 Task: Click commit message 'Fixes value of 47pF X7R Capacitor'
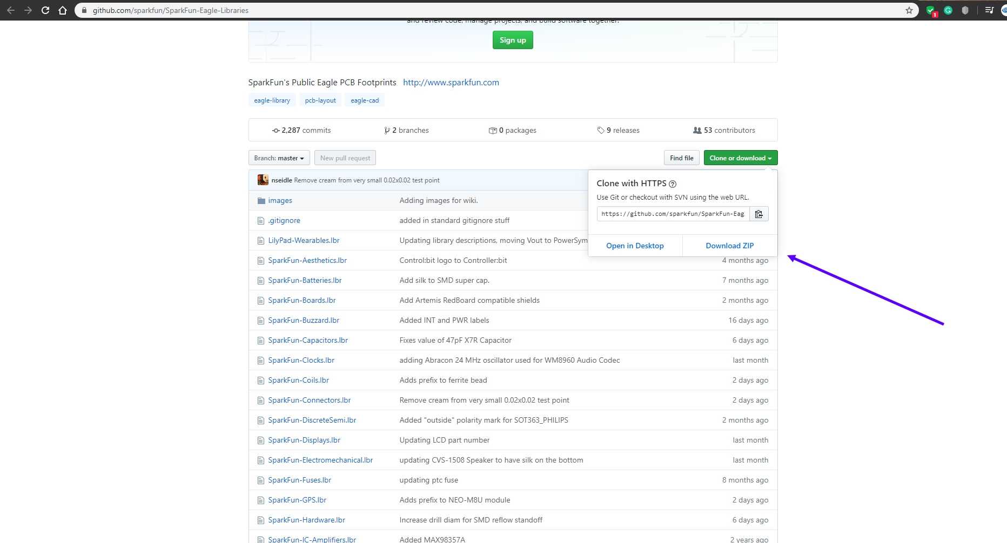455,340
